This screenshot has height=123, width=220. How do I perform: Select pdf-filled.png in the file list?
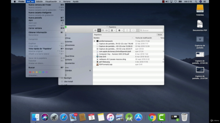point(104,62)
